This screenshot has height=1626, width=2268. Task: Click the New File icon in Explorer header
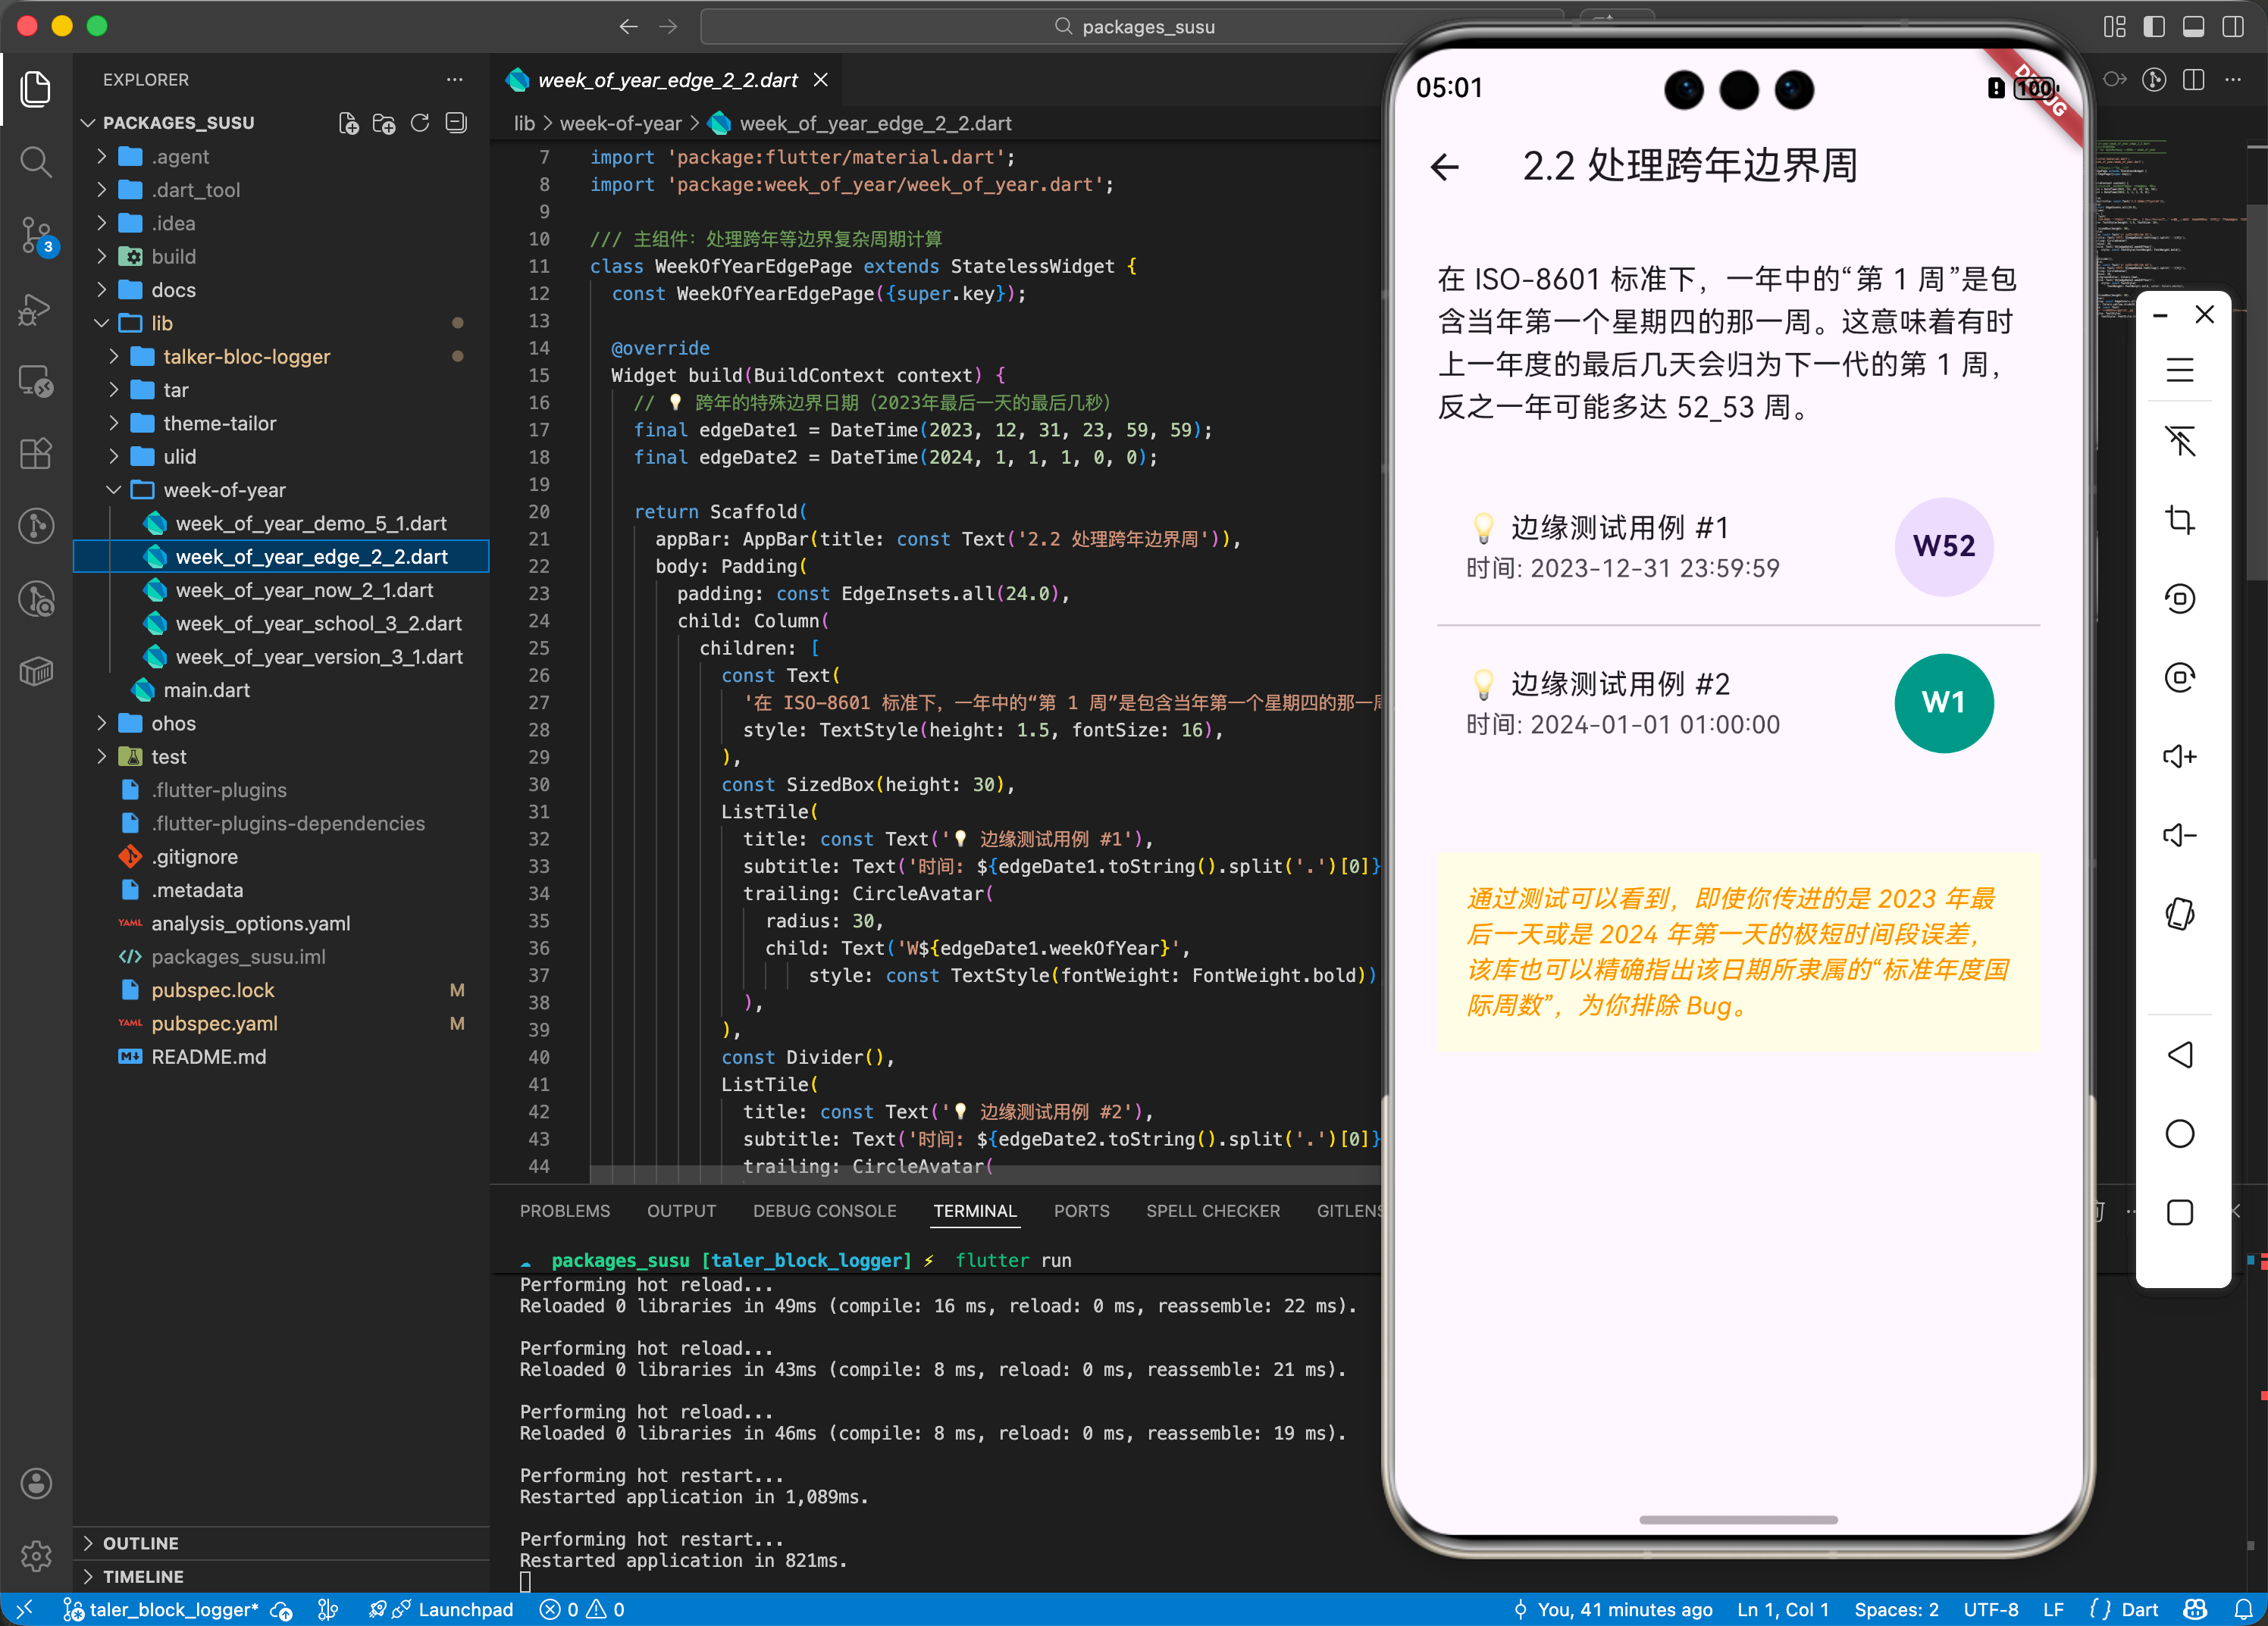[x=349, y=123]
